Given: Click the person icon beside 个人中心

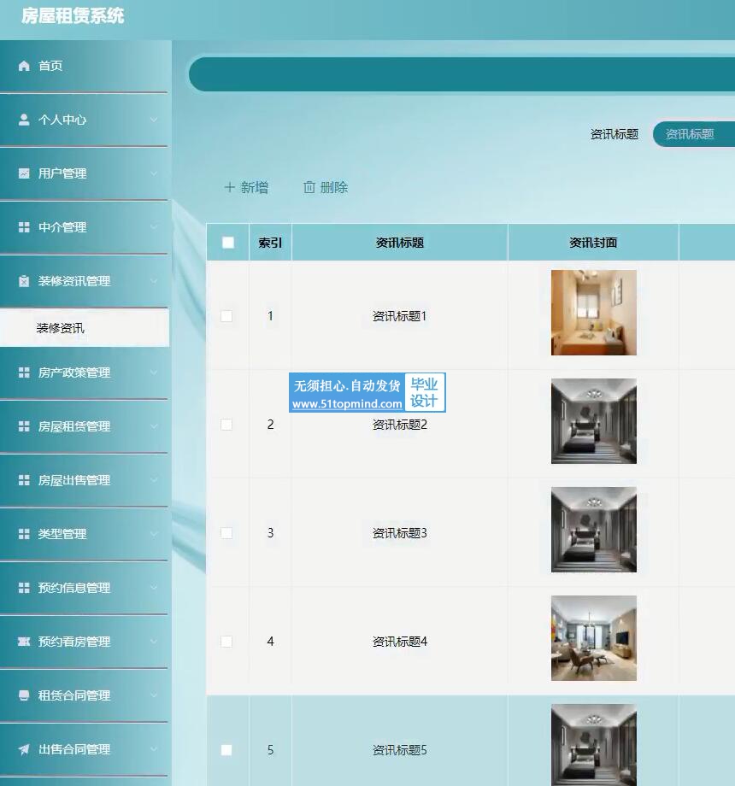Looking at the screenshot, I should pyautogui.click(x=24, y=120).
